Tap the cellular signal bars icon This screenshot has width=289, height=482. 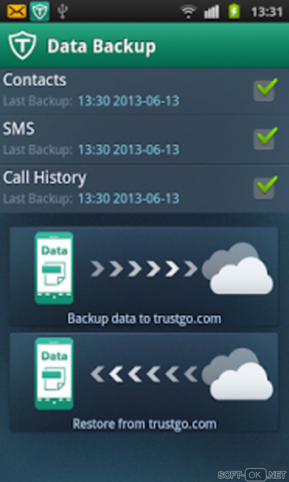[212, 12]
